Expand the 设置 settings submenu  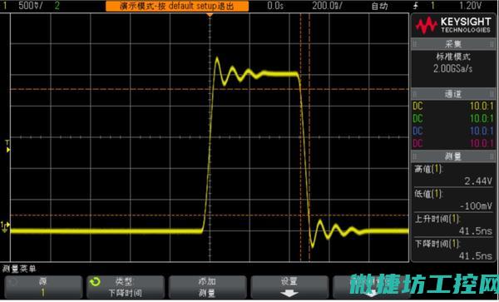[289, 287]
